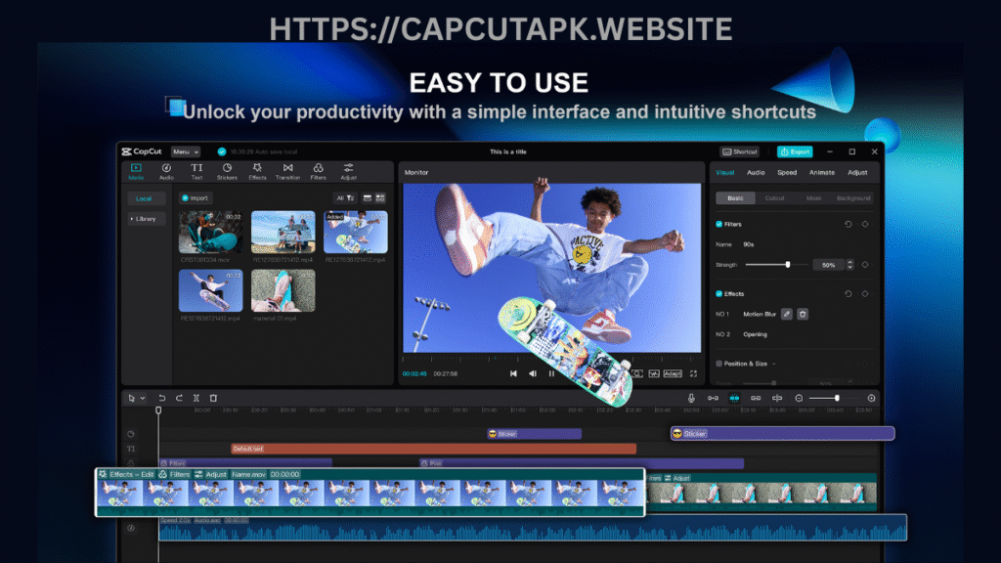Select the material 01.mp4 thumbnail
The image size is (1001, 563).
tap(283, 290)
